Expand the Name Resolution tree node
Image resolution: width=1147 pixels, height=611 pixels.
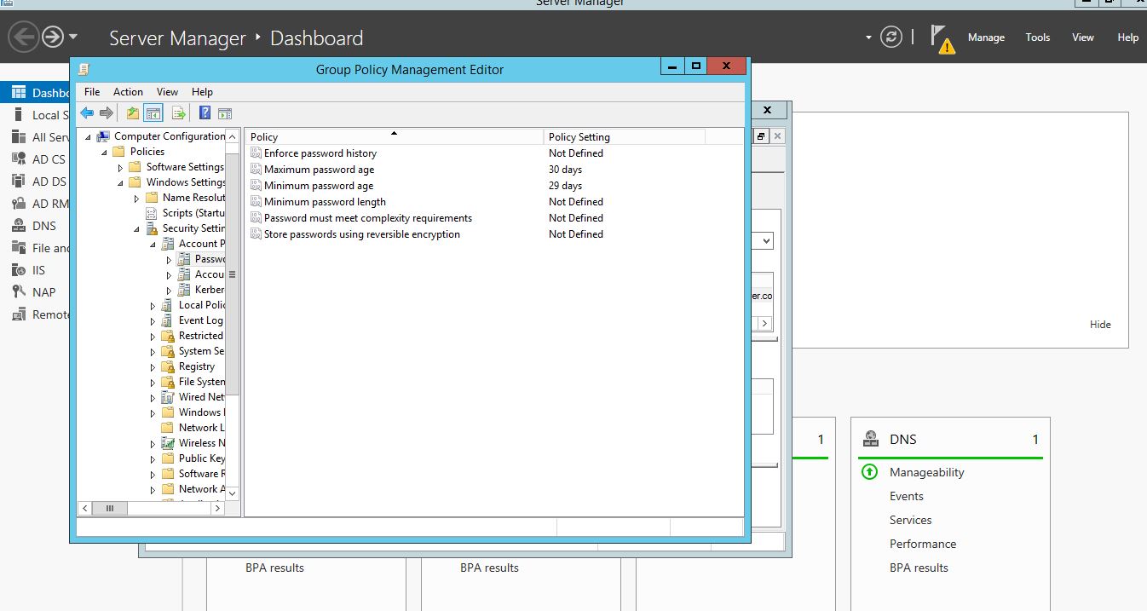(x=136, y=198)
